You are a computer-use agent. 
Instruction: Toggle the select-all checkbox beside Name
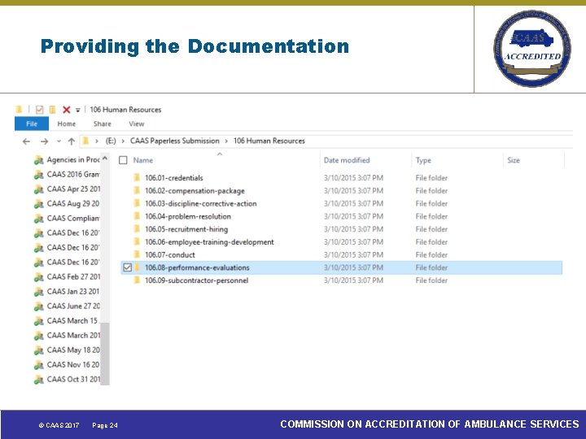coord(123,160)
